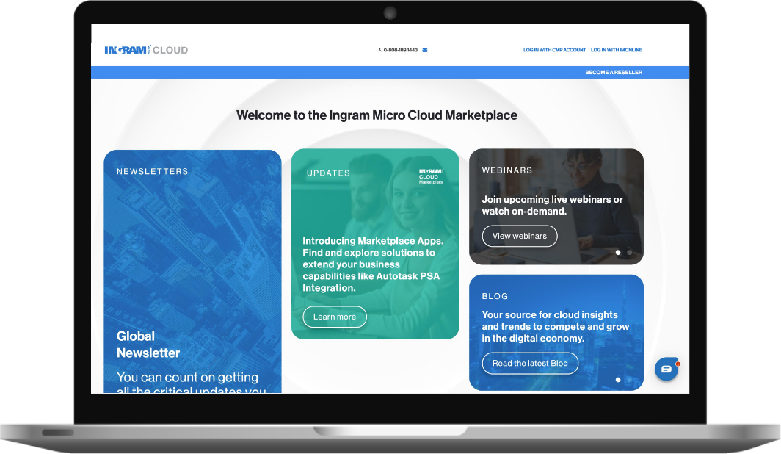Viewport: 781px width, 454px height.
Task: Open the chat bubble widget
Action: click(666, 370)
